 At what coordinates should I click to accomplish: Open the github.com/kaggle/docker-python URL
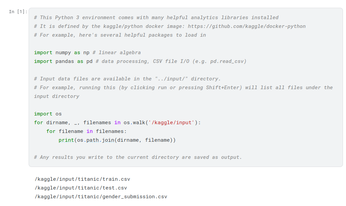(247, 26)
